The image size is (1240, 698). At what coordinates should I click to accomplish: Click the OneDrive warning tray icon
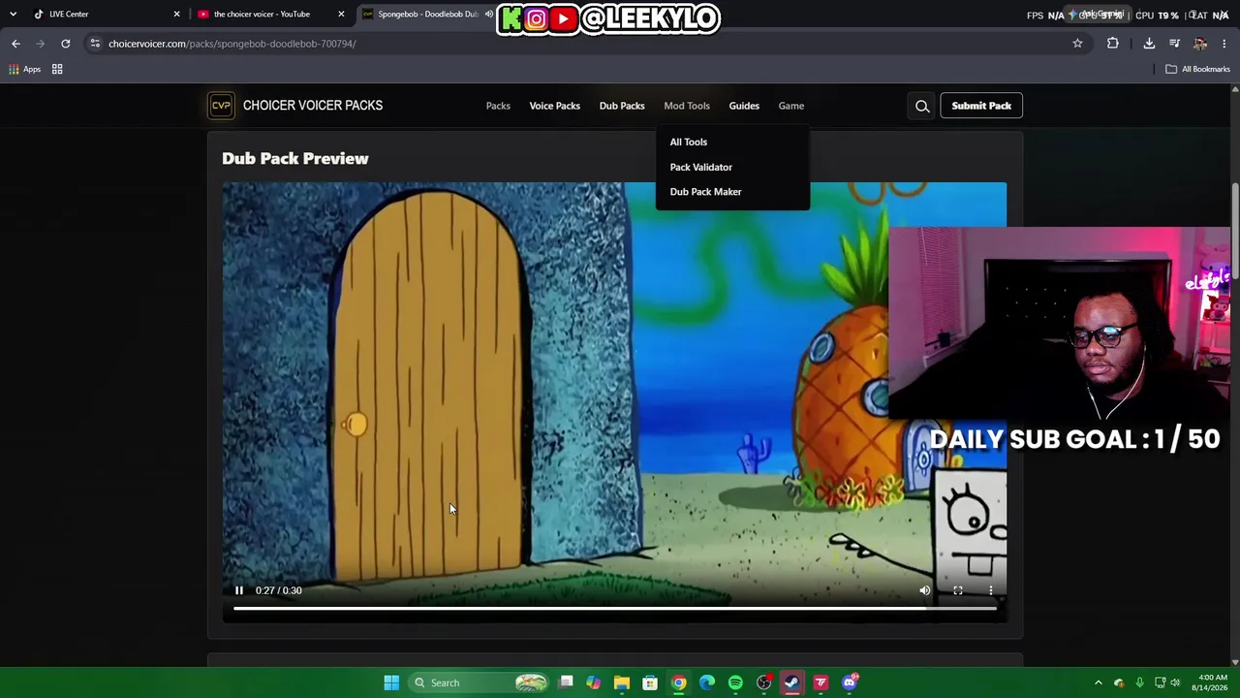point(1120,683)
